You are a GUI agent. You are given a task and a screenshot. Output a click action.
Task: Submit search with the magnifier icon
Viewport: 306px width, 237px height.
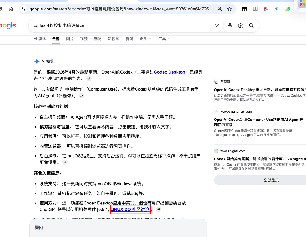tap(251, 26)
